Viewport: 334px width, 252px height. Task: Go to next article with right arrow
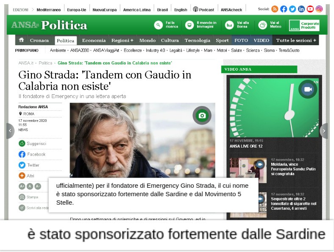click(x=324, y=131)
